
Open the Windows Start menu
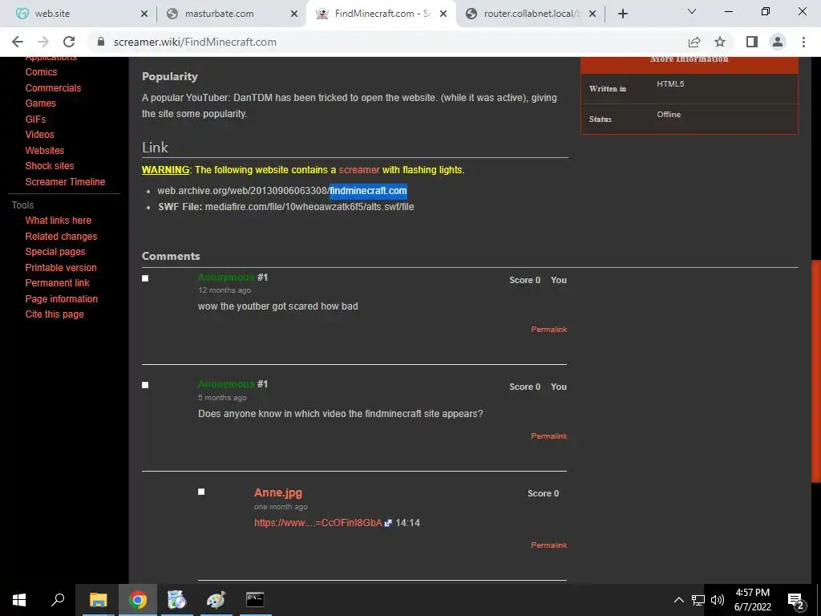pos(19,600)
